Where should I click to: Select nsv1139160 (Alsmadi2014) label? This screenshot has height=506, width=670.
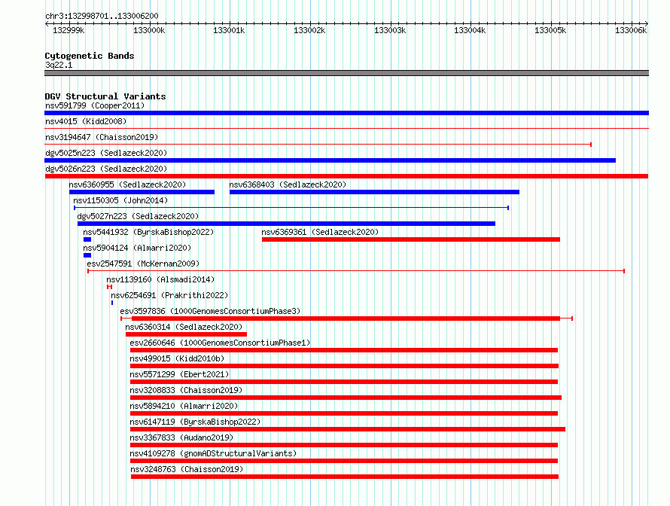(160, 279)
